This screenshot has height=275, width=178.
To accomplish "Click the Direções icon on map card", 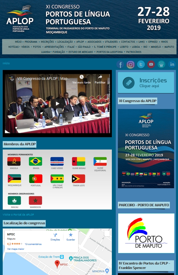I will click(55, 235).
